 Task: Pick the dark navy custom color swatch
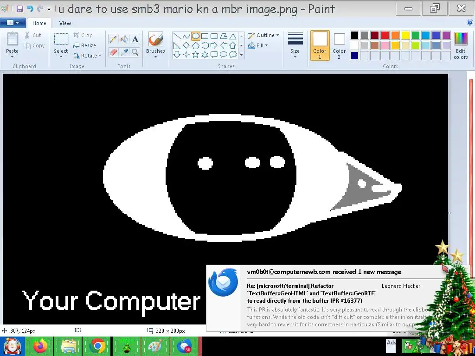(354, 56)
